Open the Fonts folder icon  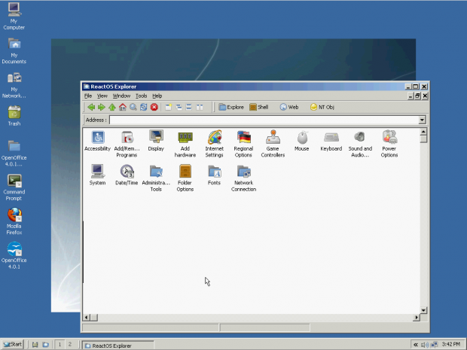[x=214, y=172]
